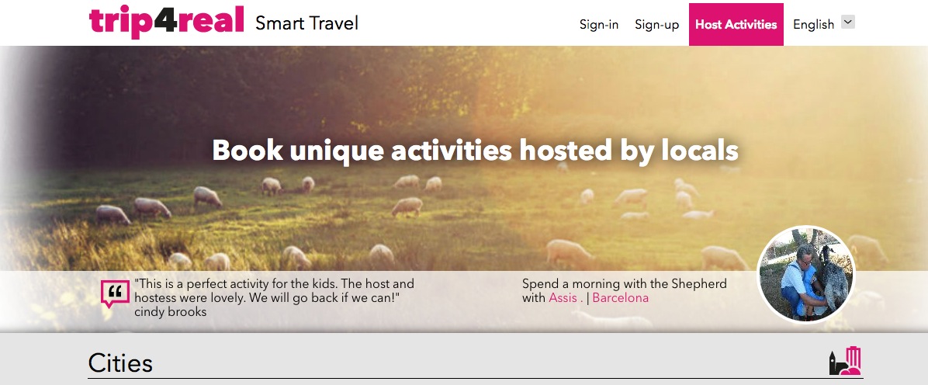
Task: Click the Cities buildings icon
Action: click(845, 361)
